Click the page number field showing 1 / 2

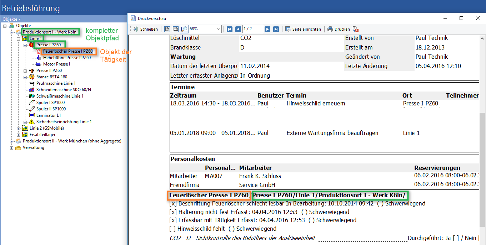click(x=252, y=29)
